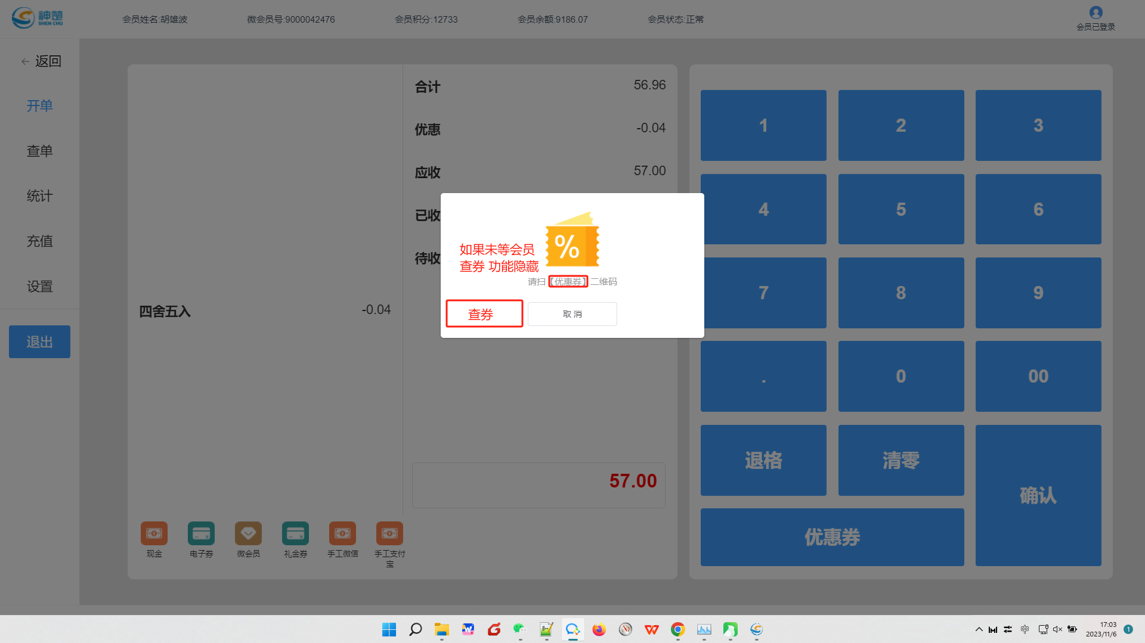The width and height of the screenshot is (1145, 643).
Task: Click the muted volume tray icon
Action: click(1057, 629)
